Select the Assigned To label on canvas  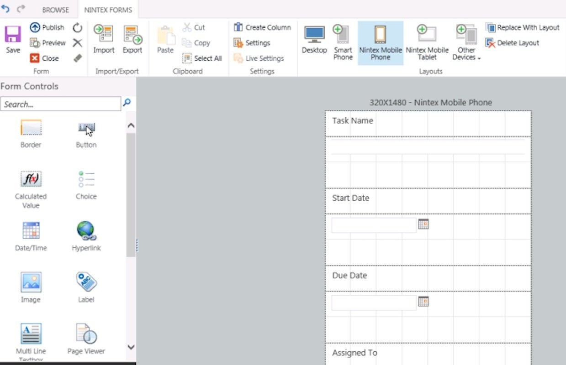(x=354, y=353)
